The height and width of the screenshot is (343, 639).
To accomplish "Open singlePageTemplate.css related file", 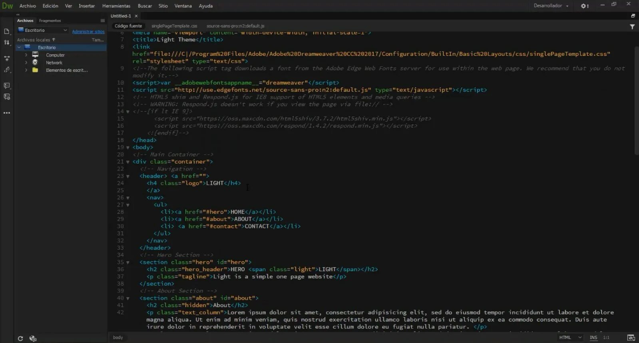I will [x=174, y=26].
